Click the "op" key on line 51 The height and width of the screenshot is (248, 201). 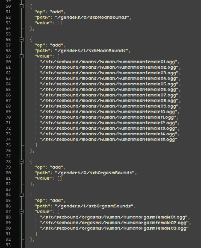[x=40, y=12]
